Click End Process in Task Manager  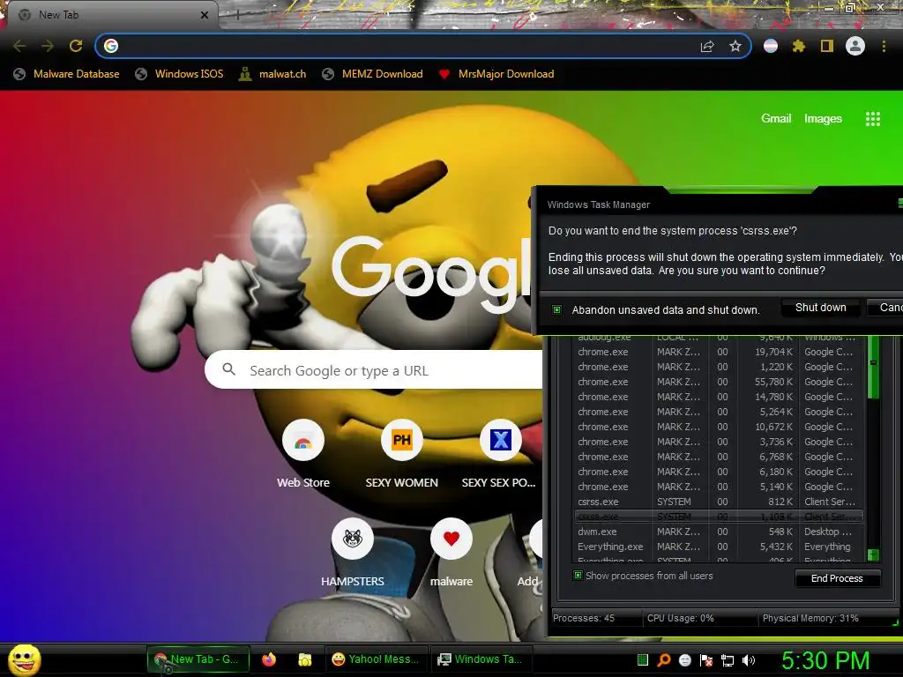[x=838, y=578]
